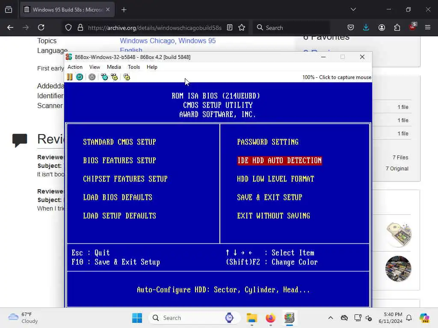Select STANDARD CMOS SETUP in BIOS

point(119,142)
